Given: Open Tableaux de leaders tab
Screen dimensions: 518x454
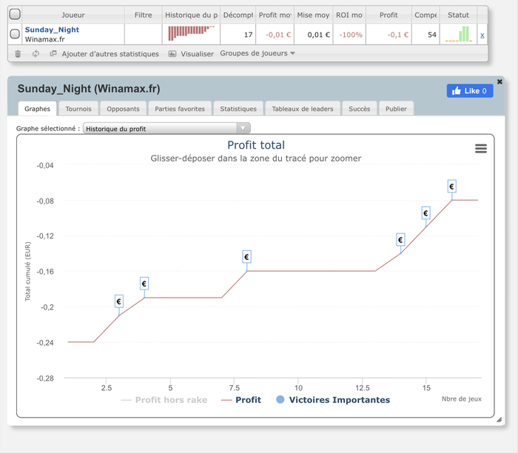Looking at the screenshot, I should 303,109.
